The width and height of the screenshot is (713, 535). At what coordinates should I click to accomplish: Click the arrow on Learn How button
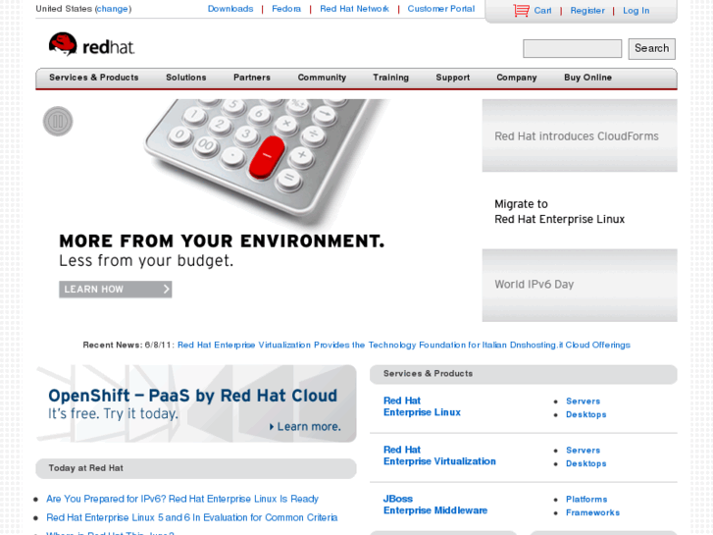pyautogui.click(x=166, y=290)
